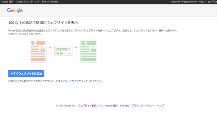Click the heading 100 以上の言語で簡単にウェブサイトを表示
The height and width of the screenshot is (139, 217).
click(x=43, y=23)
